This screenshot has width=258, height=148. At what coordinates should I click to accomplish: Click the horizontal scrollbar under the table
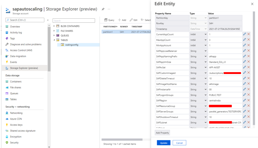tap(122, 140)
